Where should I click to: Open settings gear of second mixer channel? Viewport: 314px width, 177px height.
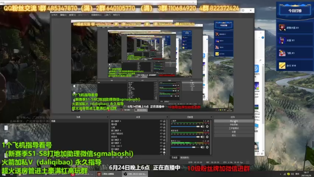[x=207, y=137]
